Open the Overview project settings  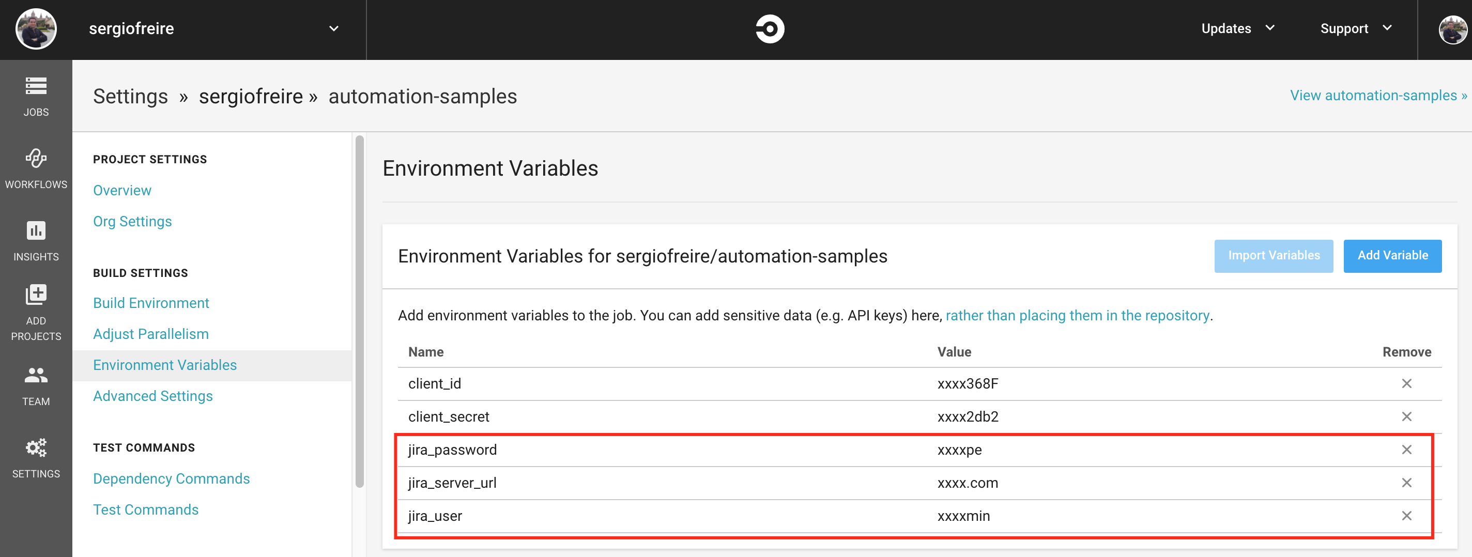click(122, 190)
